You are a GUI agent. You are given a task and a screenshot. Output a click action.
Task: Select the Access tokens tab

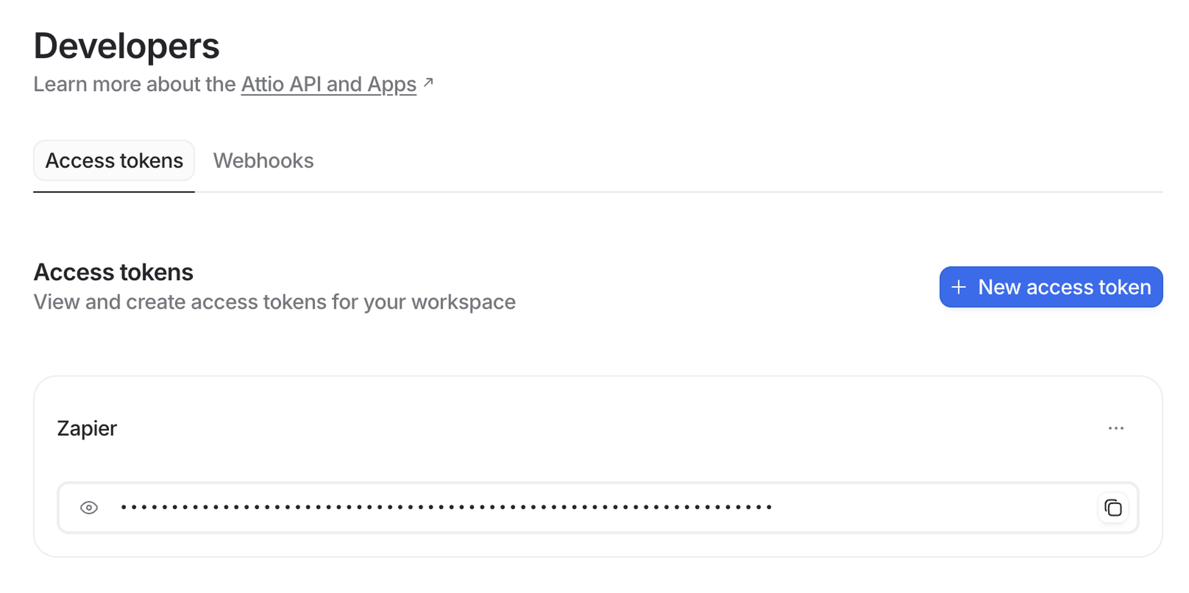coord(114,161)
